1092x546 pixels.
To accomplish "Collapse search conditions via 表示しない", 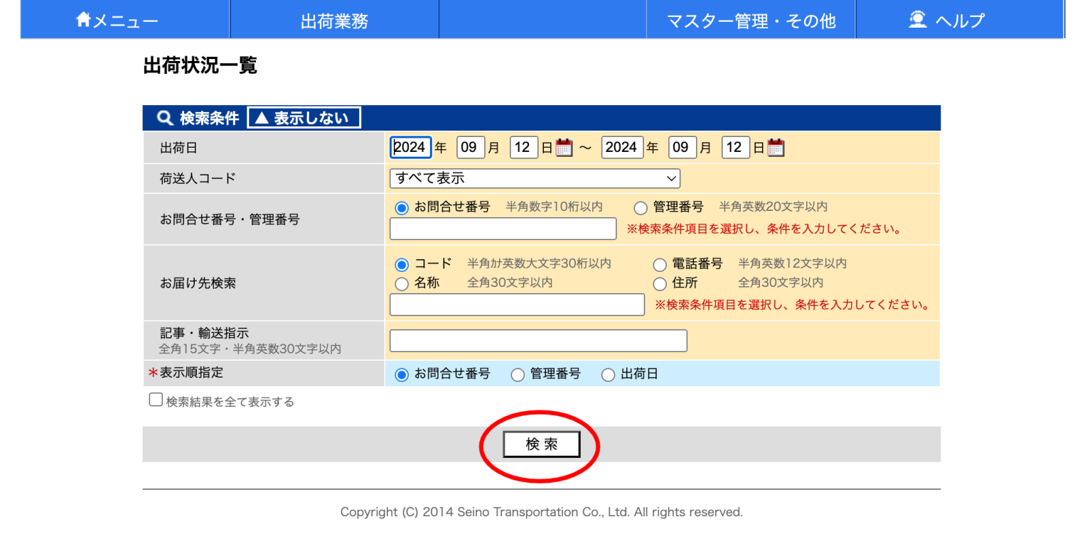I will click(304, 117).
